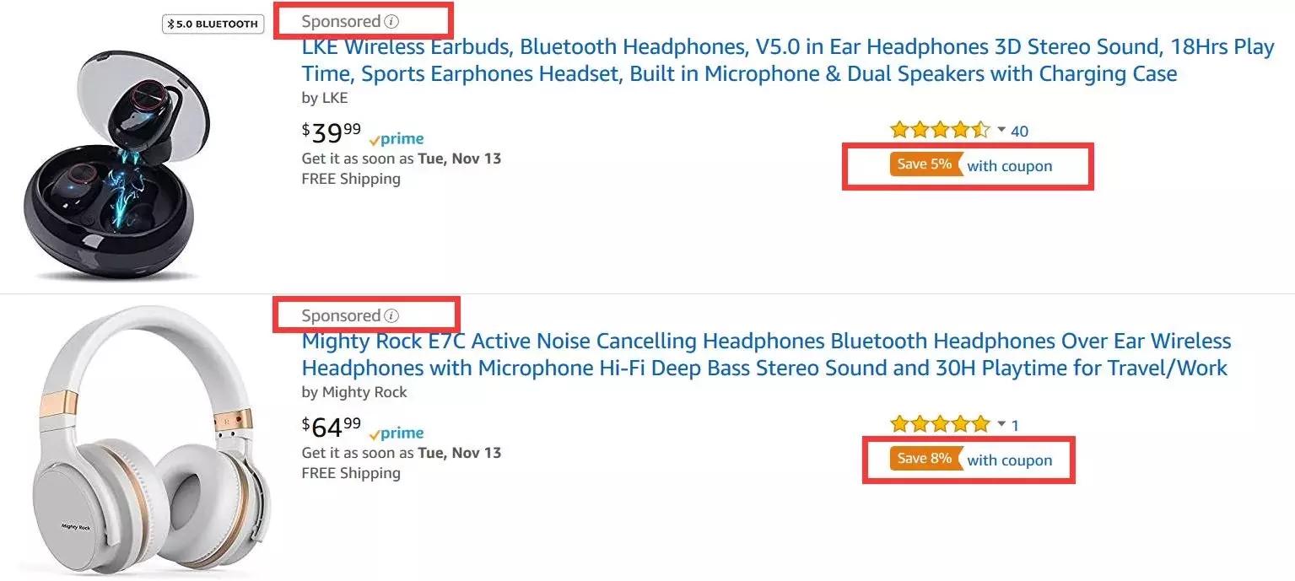Viewport: 1295px width, 581px height.
Task: Click the orange Save 5% coupon badge
Action: (925, 165)
